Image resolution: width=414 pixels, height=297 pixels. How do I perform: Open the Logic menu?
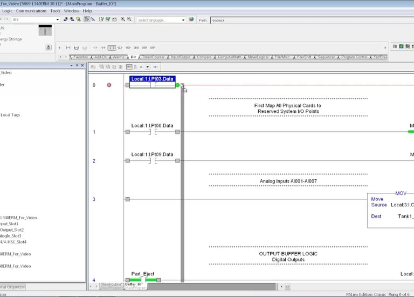pyautogui.click(x=7, y=11)
